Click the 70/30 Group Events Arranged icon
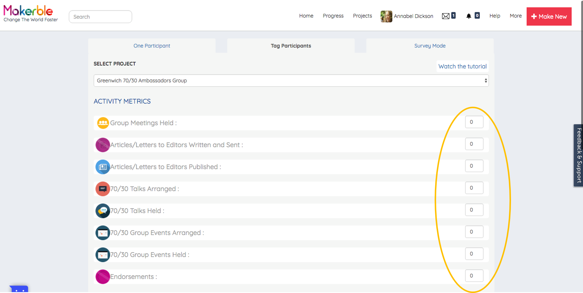The width and height of the screenshot is (583, 293). (103, 233)
